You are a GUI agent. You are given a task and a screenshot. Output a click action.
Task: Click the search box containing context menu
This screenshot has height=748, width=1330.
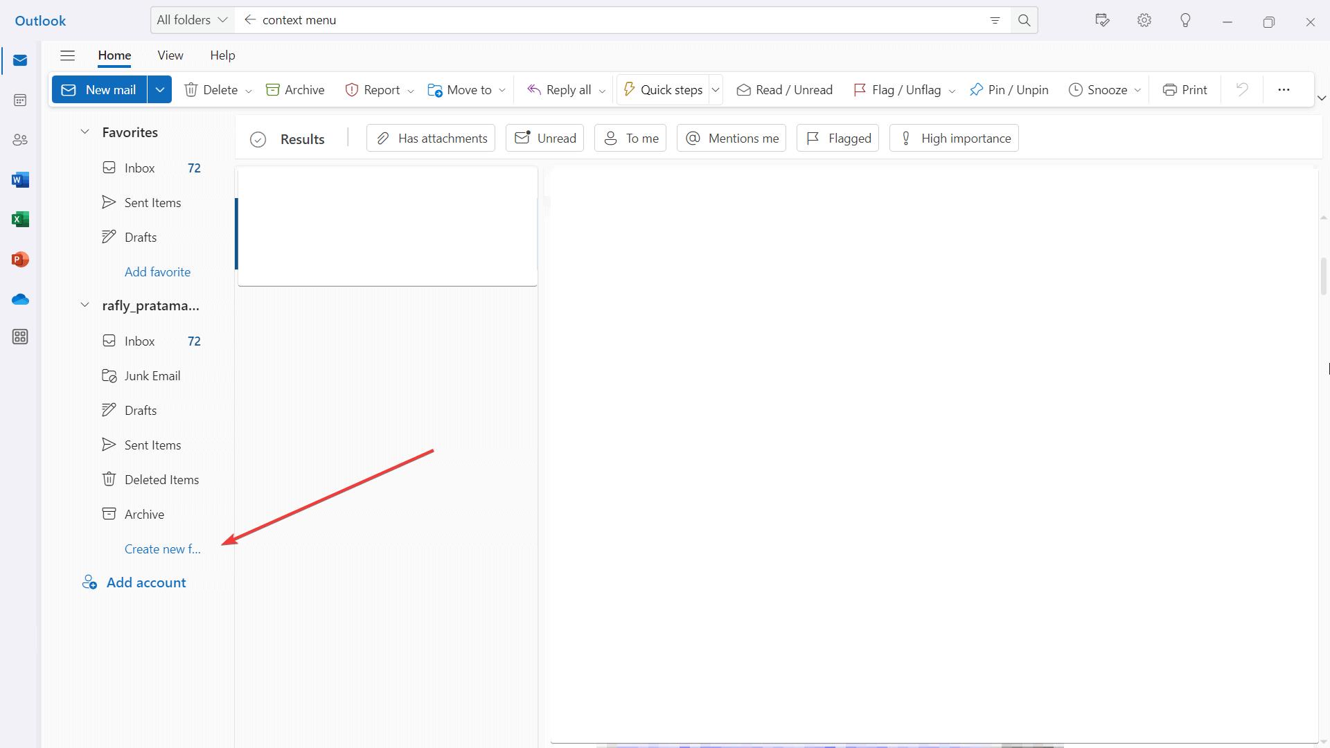click(621, 20)
